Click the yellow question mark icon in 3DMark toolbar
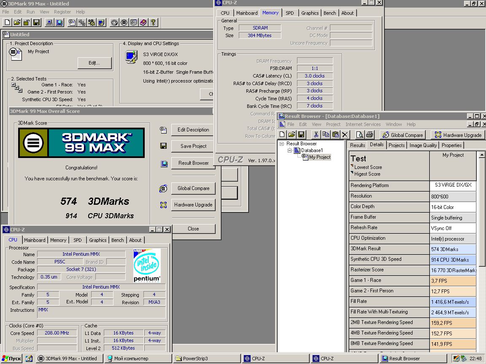486x364 pixels. tap(153, 22)
